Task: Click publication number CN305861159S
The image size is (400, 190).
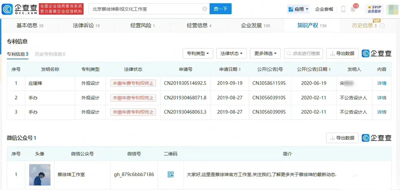Action: [x=269, y=83]
